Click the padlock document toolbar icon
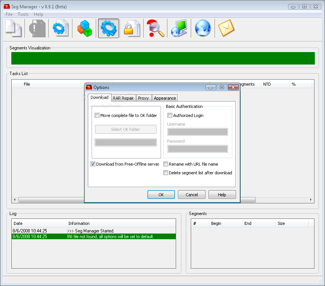325x286 pixels. pyautogui.click(x=132, y=28)
